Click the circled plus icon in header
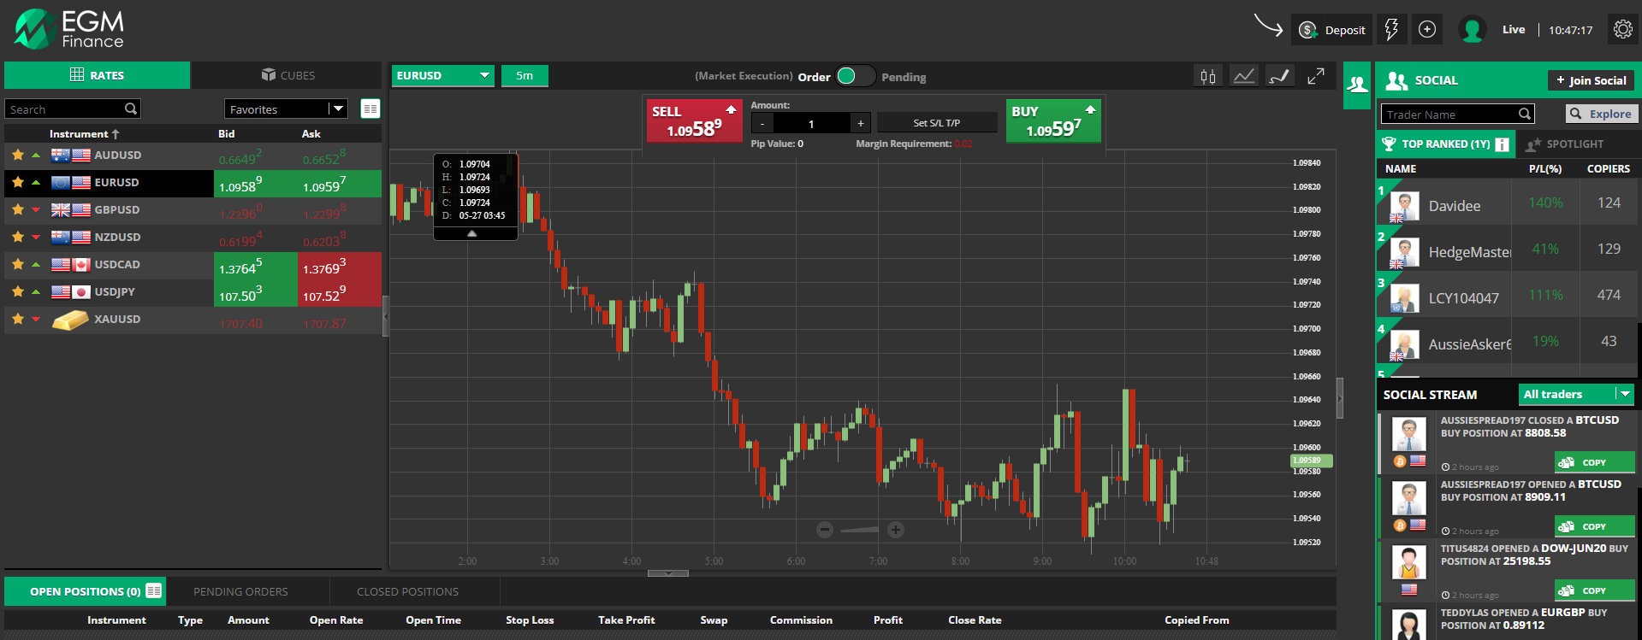Image resolution: width=1642 pixels, height=640 pixels. [1427, 30]
